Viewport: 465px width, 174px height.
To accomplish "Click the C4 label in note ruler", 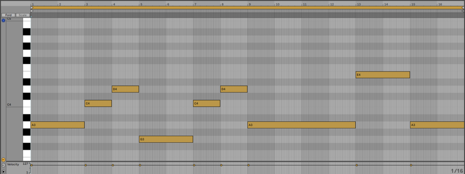I will 9,105.
